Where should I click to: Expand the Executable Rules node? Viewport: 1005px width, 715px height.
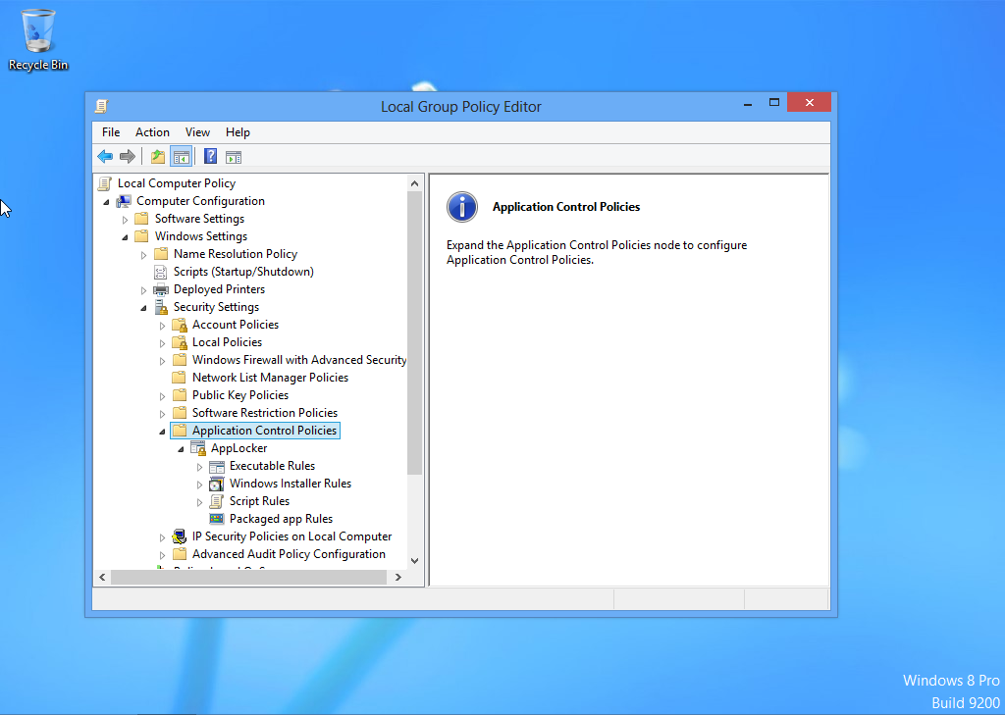[x=199, y=466]
